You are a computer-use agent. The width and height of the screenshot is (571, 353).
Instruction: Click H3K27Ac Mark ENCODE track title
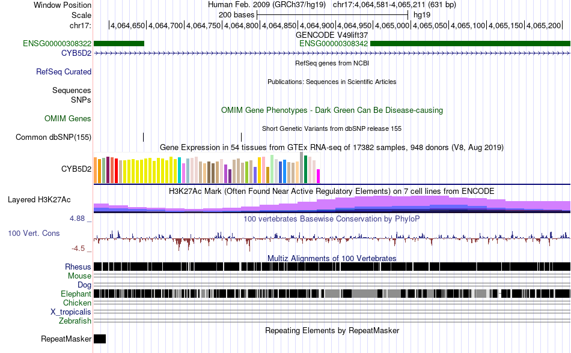point(332,192)
